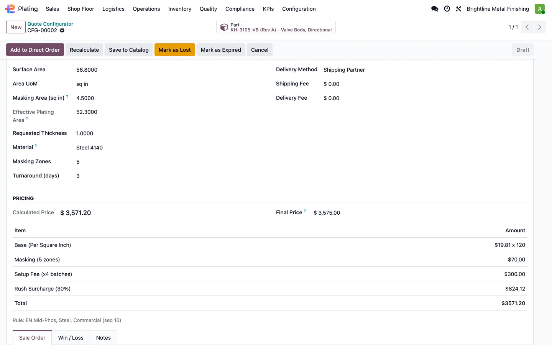Screen dimensions: 552x345
Task: Click Add to Direct Order
Action: tap(35, 50)
